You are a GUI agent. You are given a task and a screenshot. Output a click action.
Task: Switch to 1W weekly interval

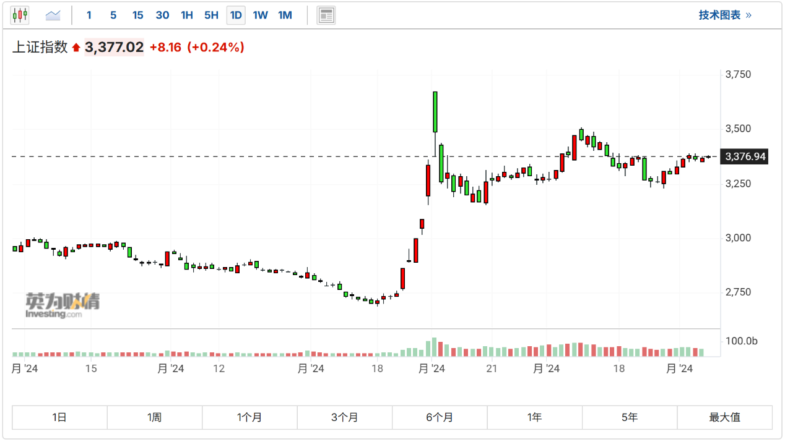click(x=260, y=15)
